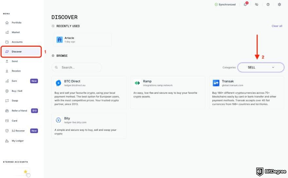Screen dimensions: 288x178
Task: Click the Synchronized status indicator
Action: pyautogui.click(x=225, y=4)
